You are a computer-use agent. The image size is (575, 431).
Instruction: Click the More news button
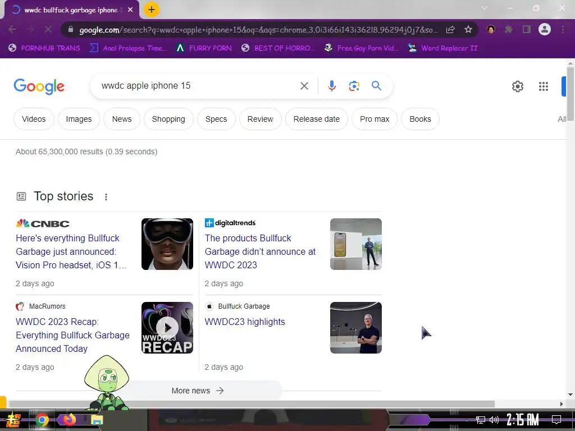point(198,391)
